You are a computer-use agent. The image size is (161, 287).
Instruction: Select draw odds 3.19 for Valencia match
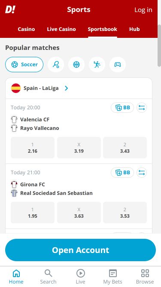(x=79, y=148)
